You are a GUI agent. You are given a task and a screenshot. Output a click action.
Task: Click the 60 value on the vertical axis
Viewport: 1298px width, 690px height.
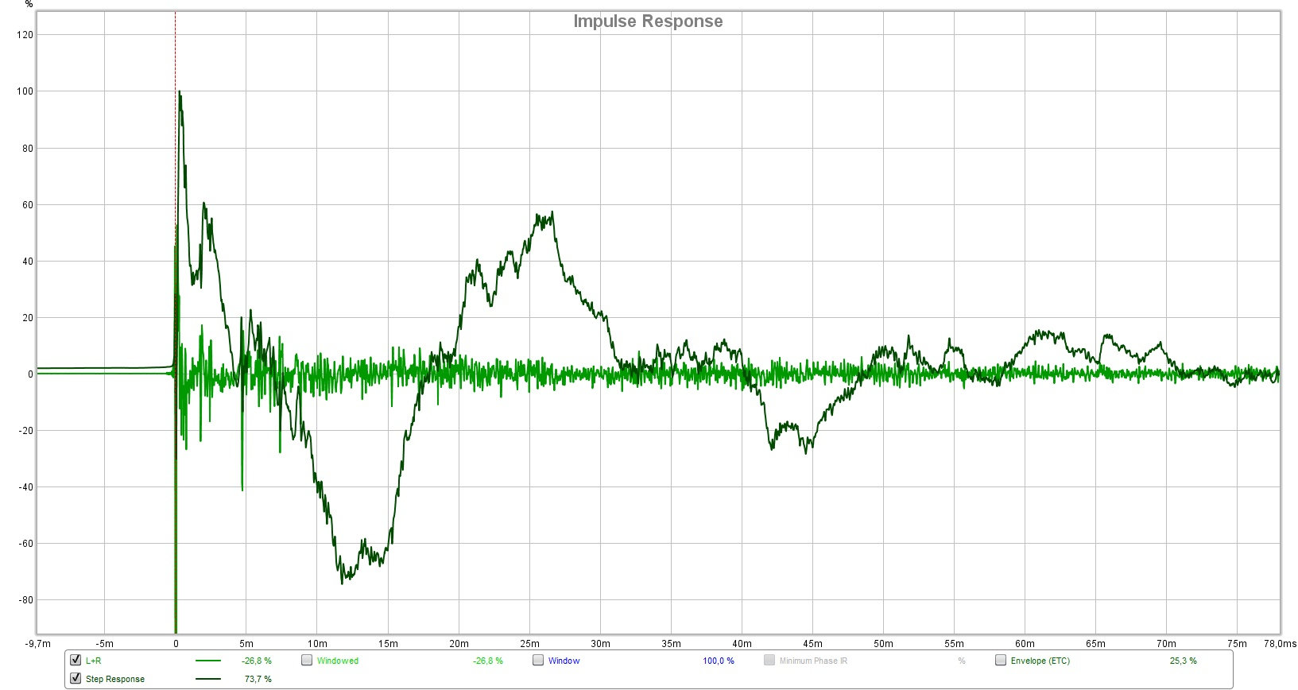pyautogui.click(x=28, y=204)
